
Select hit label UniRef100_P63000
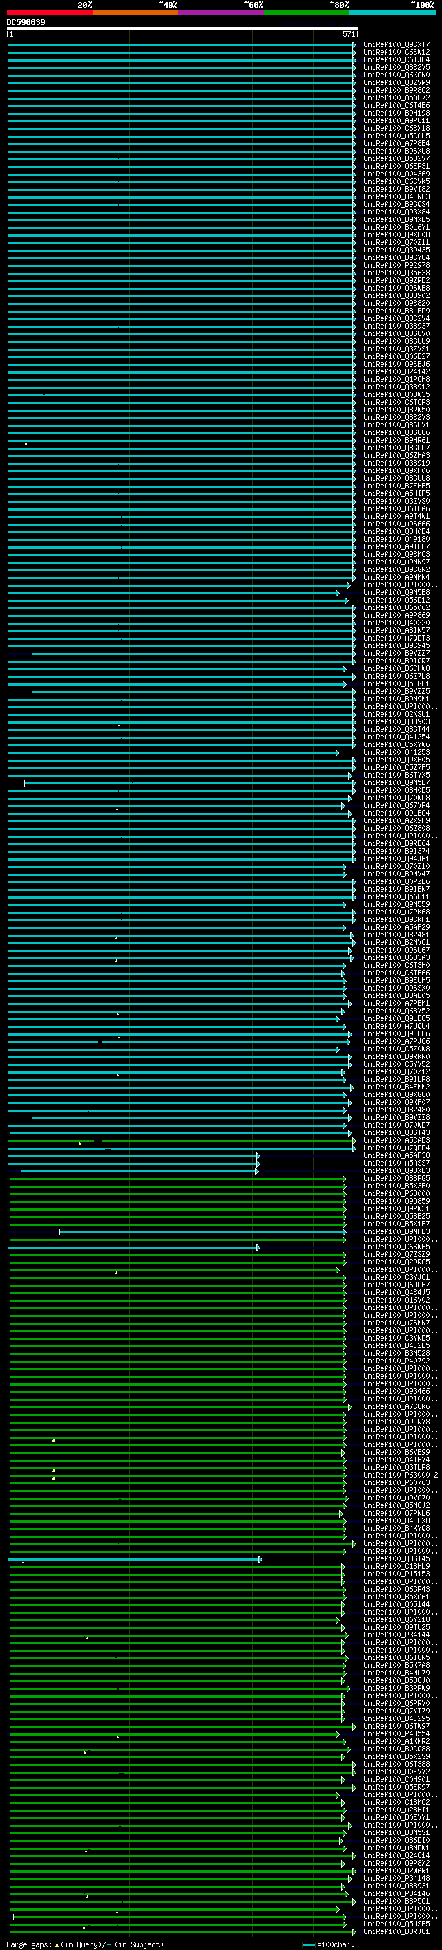(x=396, y=1194)
